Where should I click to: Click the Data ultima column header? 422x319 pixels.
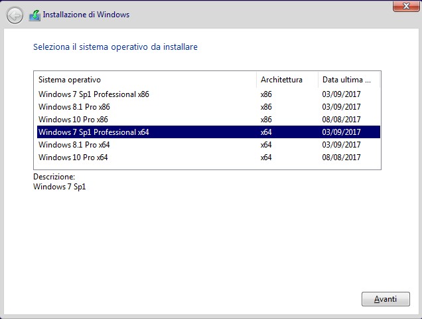click(349, 80)
